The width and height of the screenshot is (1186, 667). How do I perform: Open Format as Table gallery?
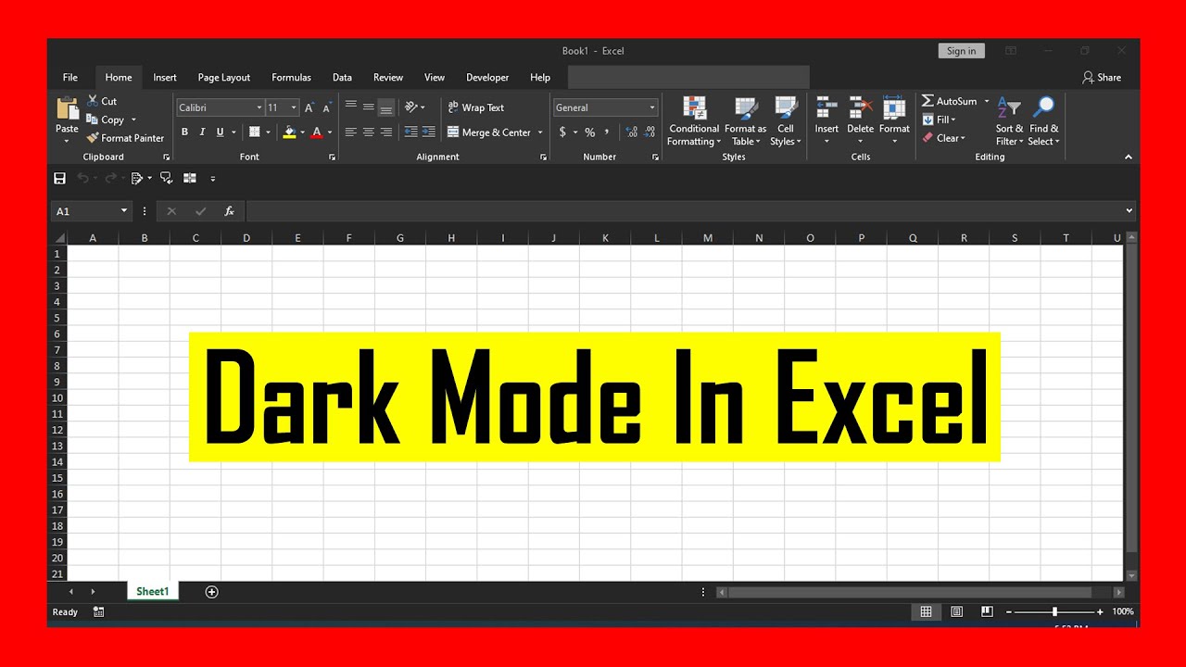[x=745, y=120]
